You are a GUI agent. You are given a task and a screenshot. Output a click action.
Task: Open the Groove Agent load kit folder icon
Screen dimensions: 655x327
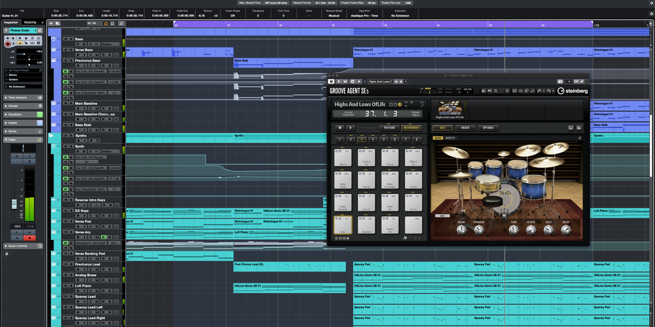point(579,128)
